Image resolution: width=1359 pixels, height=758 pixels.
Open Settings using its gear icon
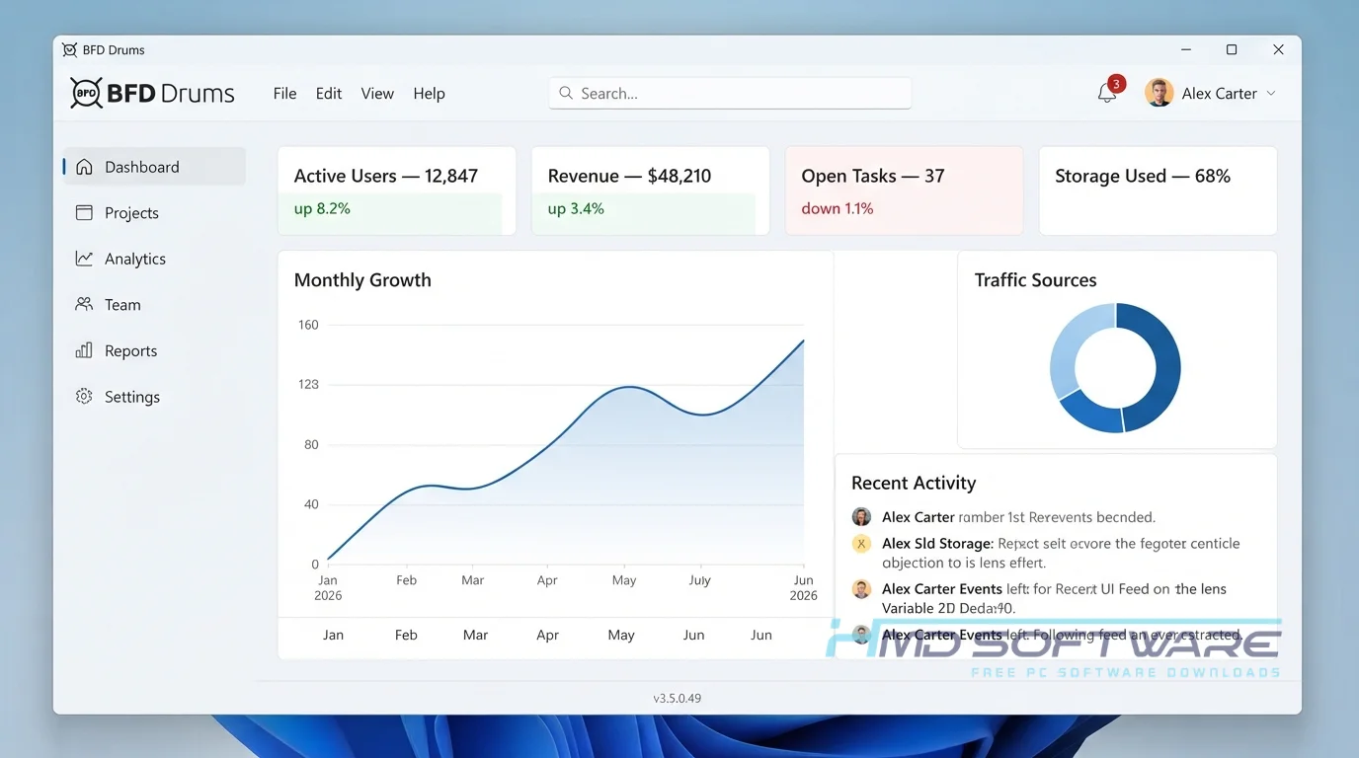pyautogui.click(x=85, y=397)
